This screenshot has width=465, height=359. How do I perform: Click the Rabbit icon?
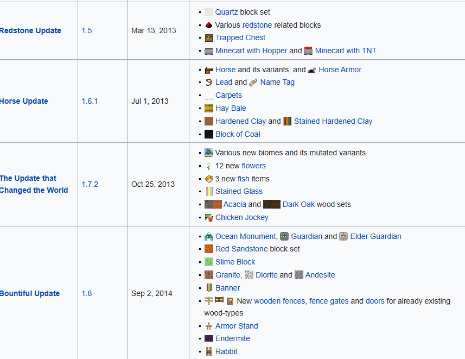(209, 351)
